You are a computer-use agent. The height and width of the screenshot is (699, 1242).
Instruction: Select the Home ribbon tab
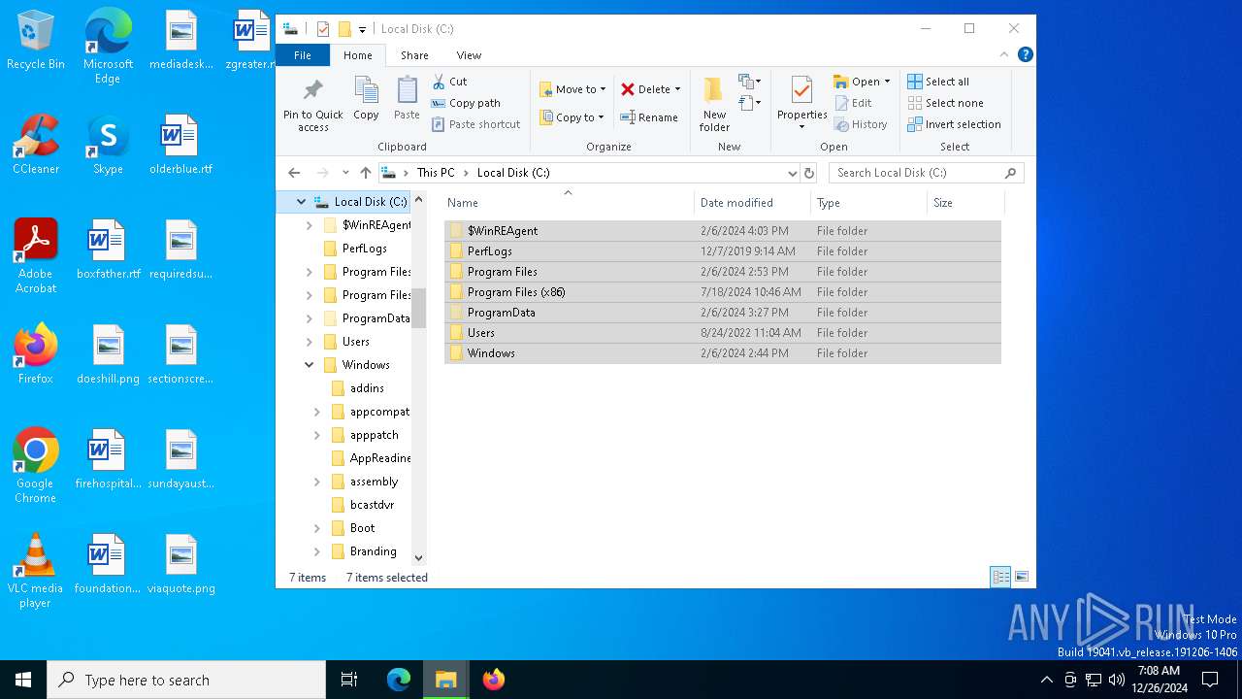pos(357,55)
